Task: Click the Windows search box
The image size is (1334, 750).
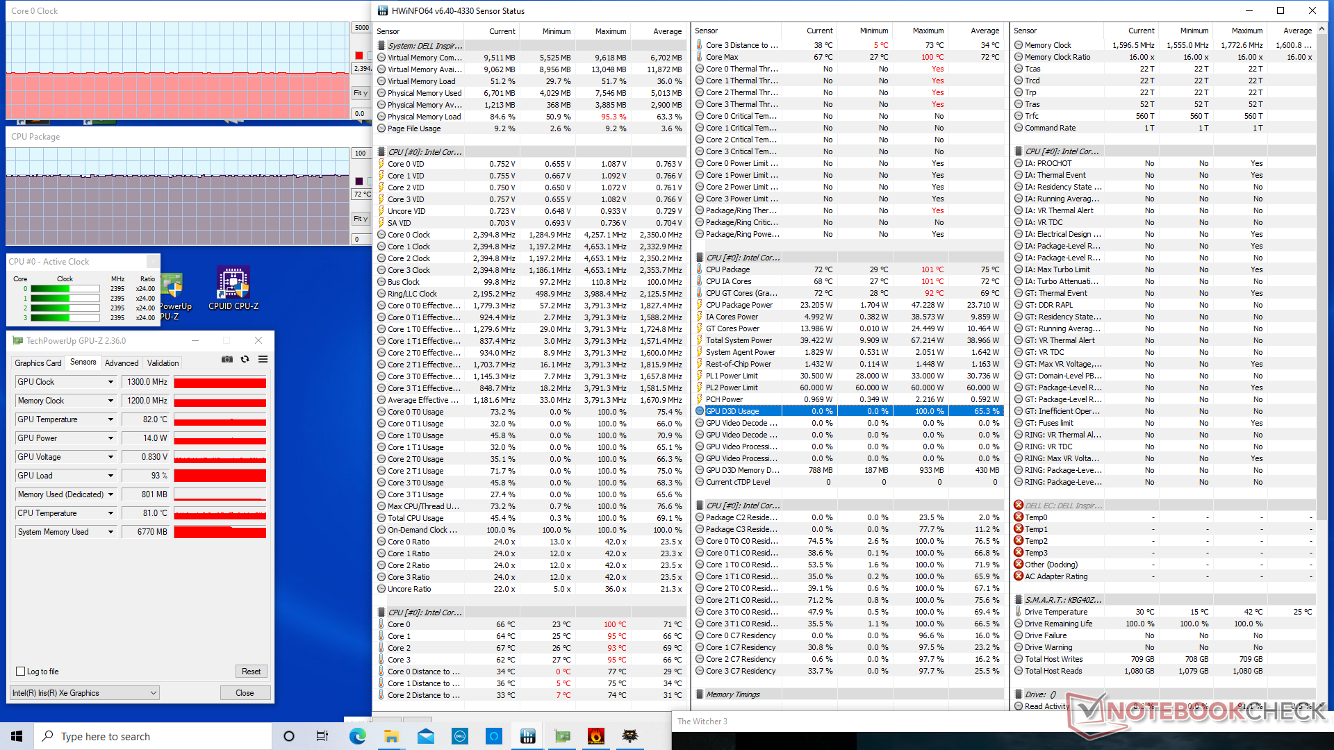Action: coord(153,736)
